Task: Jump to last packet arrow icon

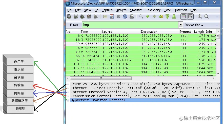Action: (x=174, y=17)
